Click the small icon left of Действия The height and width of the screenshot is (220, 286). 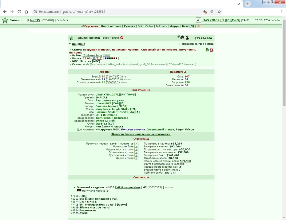tap(70, 44)
